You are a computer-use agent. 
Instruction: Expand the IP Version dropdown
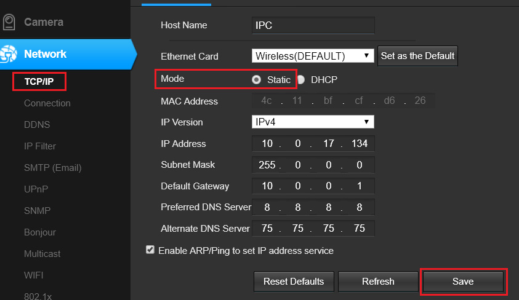(x=313, y=122)
